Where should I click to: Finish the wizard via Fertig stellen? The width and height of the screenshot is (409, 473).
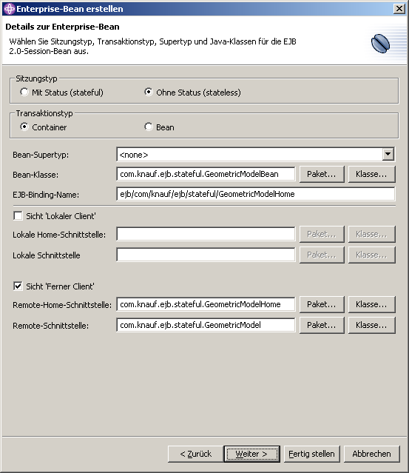tap(311, 454)
